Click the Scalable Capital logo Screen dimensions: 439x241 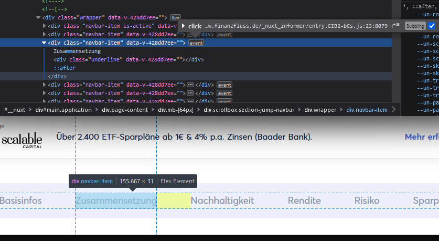pos(22,141)
